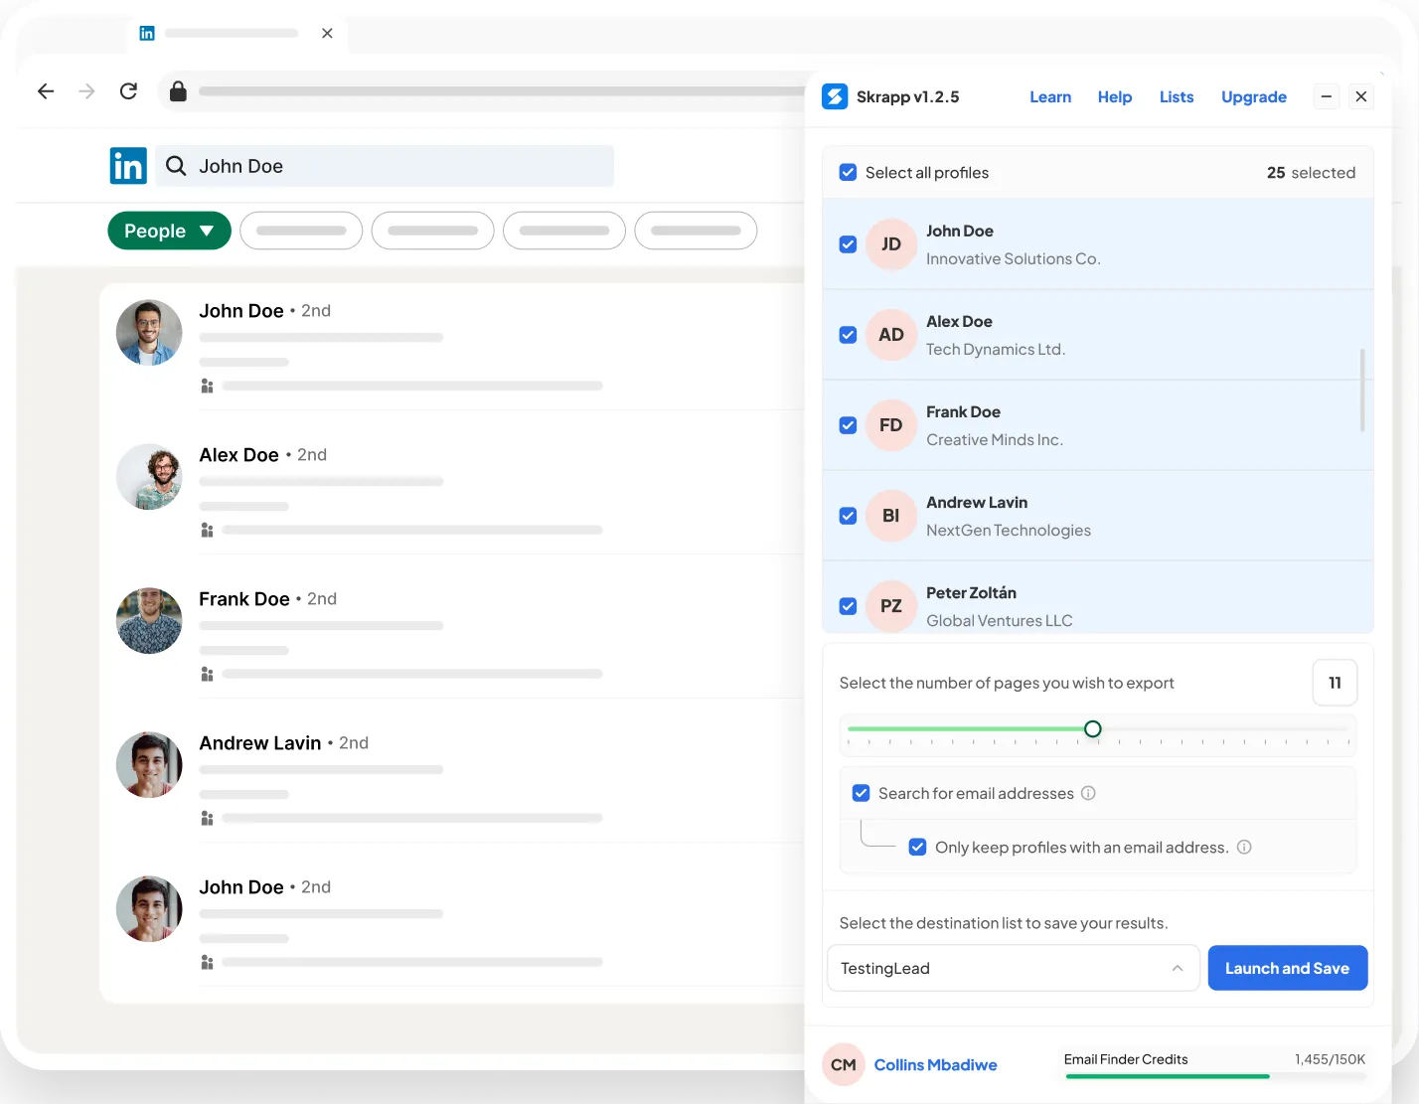Click company icon under last John Doe result
Image resolution: width=1419 pixels, height=1104 pixels.
[x=207, y=962]
